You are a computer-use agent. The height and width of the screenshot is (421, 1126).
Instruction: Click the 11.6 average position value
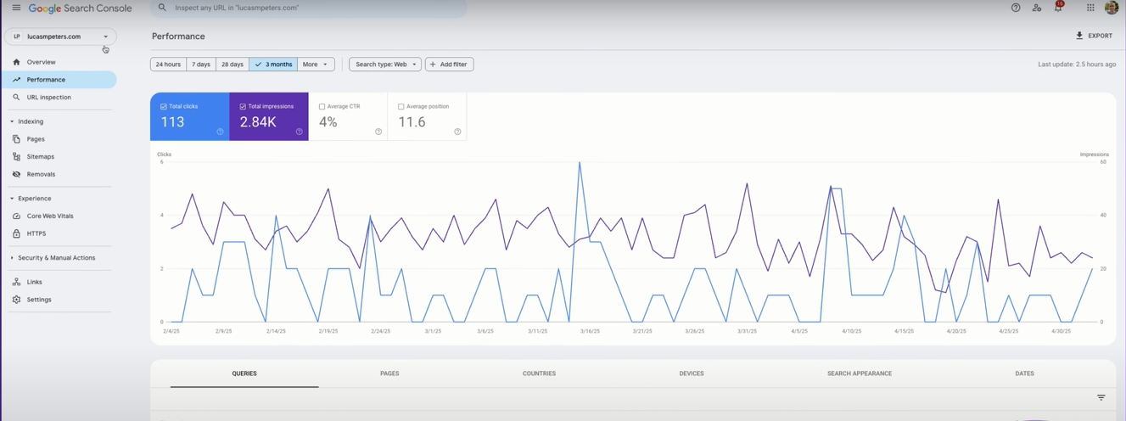click(x=412, y=122)
